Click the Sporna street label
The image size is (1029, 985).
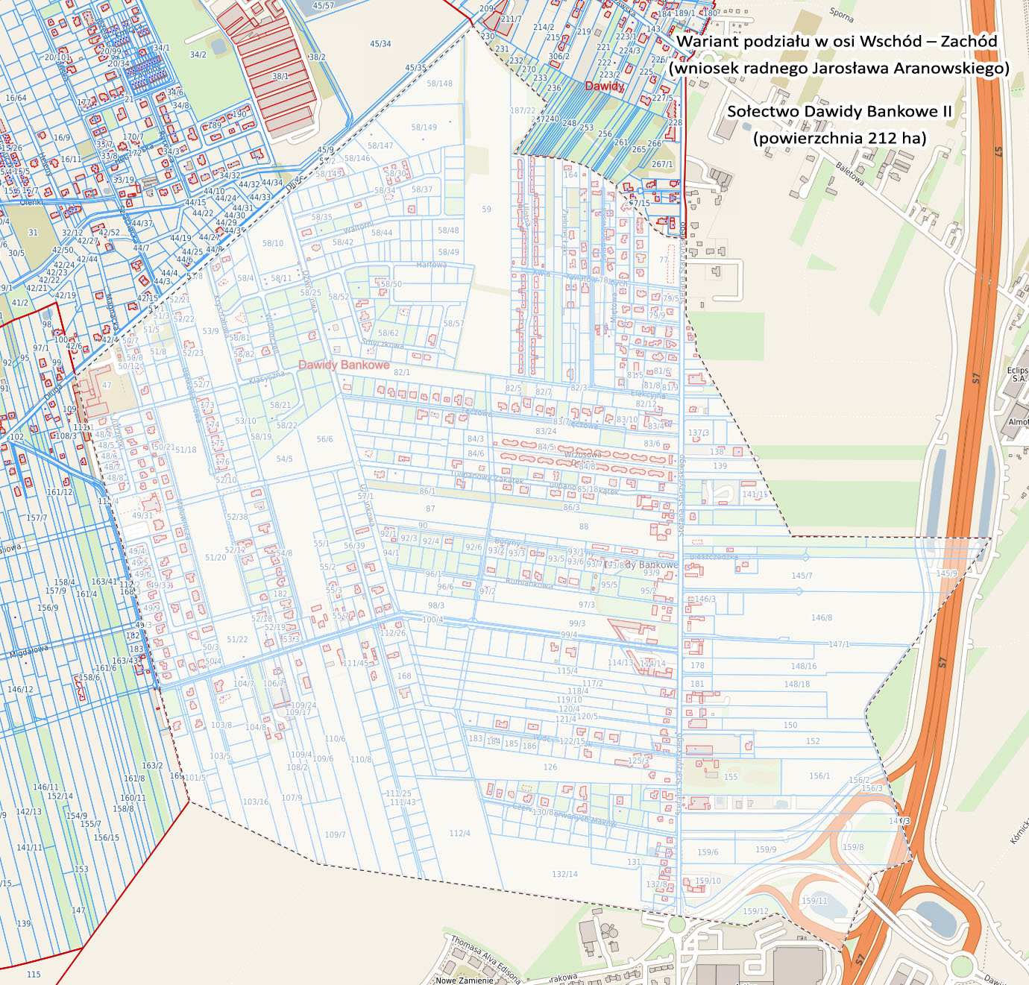842,16
